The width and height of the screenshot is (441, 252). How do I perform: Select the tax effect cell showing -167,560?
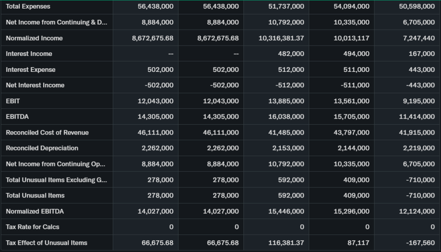(x=419, y=243)
